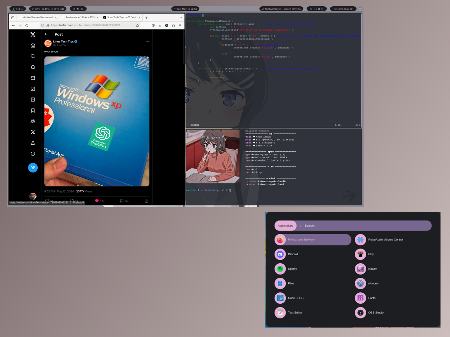Open Linus Tech Tips profile picture
The image size is (450, 337).
(48, 43)
